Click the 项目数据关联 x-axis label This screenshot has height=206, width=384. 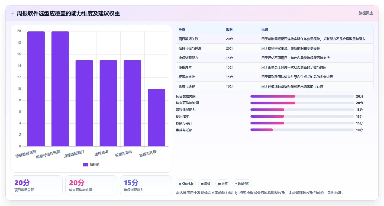(26, 153)
